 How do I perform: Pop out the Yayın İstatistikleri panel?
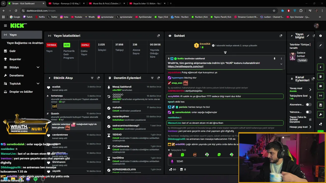click(158, 36)
